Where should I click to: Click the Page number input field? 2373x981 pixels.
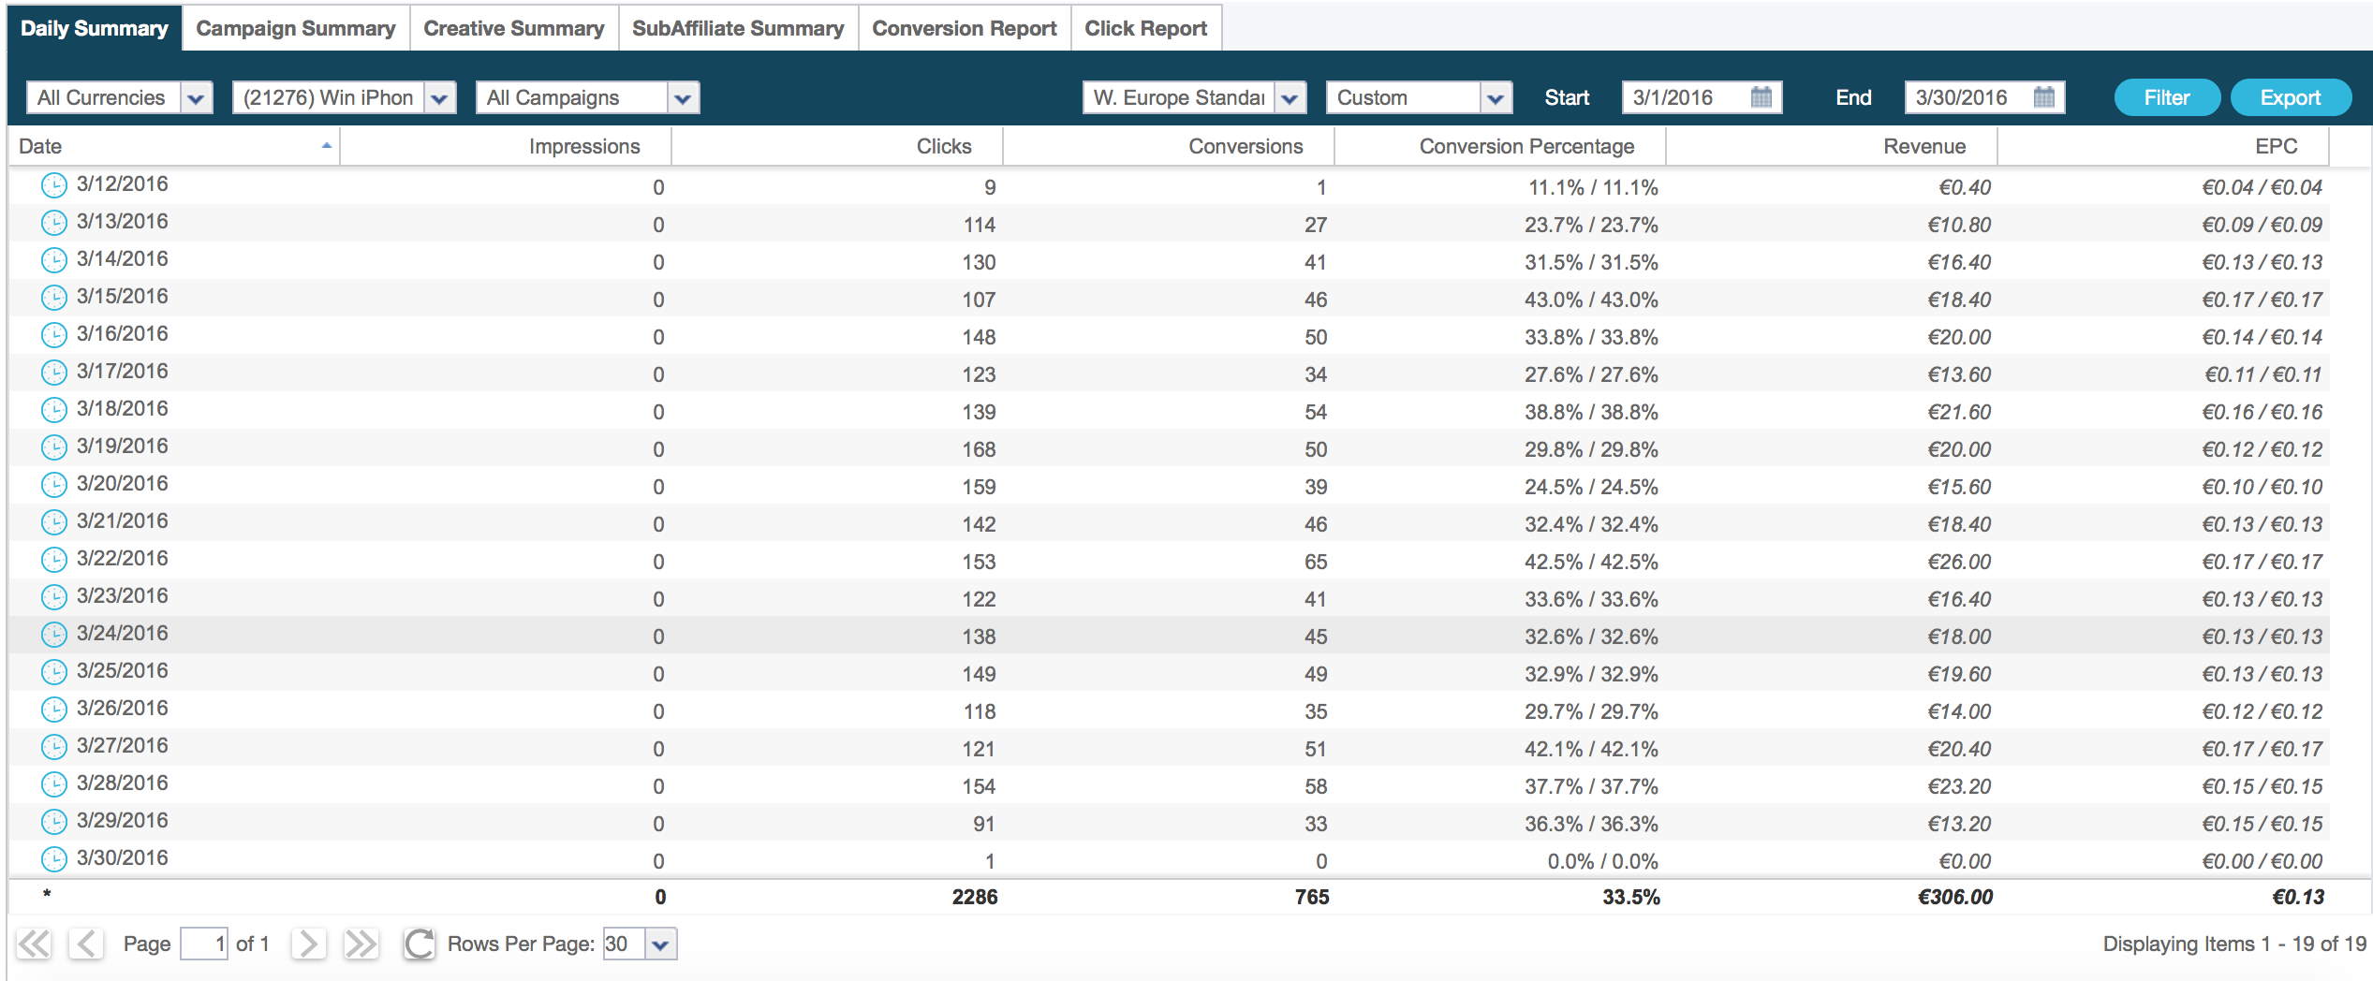point(204,944)
